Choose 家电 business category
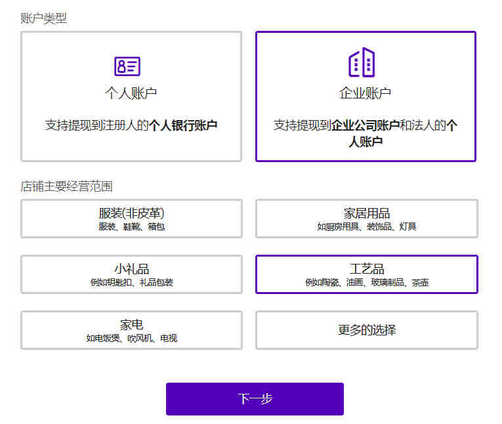 tap(131, 330)
